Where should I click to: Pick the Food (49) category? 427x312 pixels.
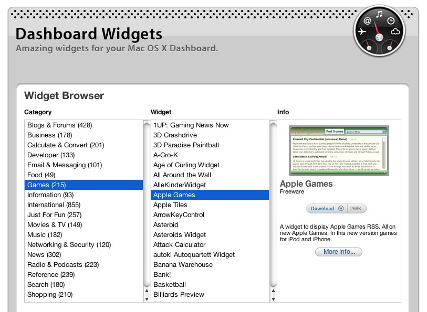pos(84,175)
